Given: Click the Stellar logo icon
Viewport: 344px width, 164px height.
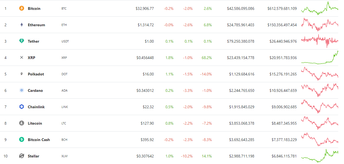Looking at the screenshot, I should click(x=22, y=156).
